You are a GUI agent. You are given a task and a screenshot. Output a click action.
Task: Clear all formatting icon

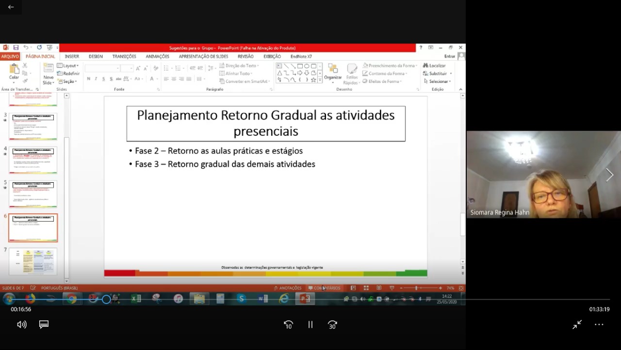(x=155, y=68)
